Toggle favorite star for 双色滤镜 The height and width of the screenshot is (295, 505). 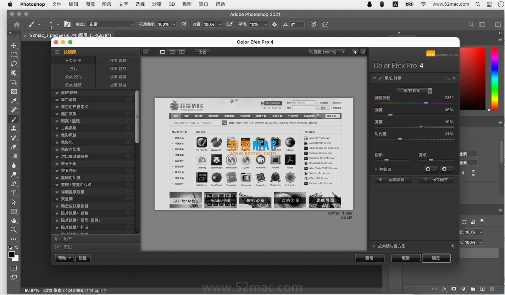[x=57, y=100]
